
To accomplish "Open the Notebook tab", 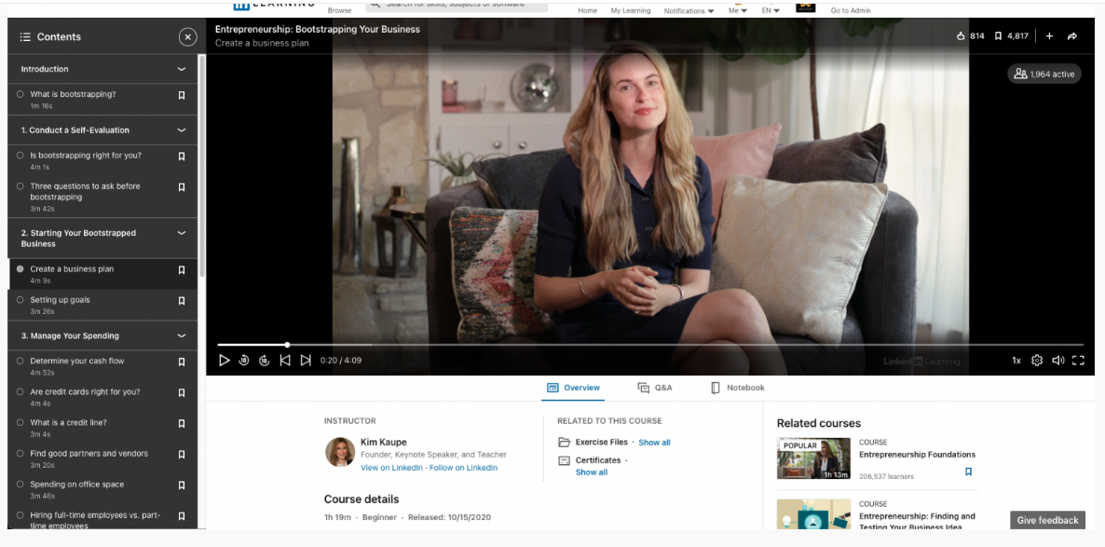I will (x=737, y=388).
